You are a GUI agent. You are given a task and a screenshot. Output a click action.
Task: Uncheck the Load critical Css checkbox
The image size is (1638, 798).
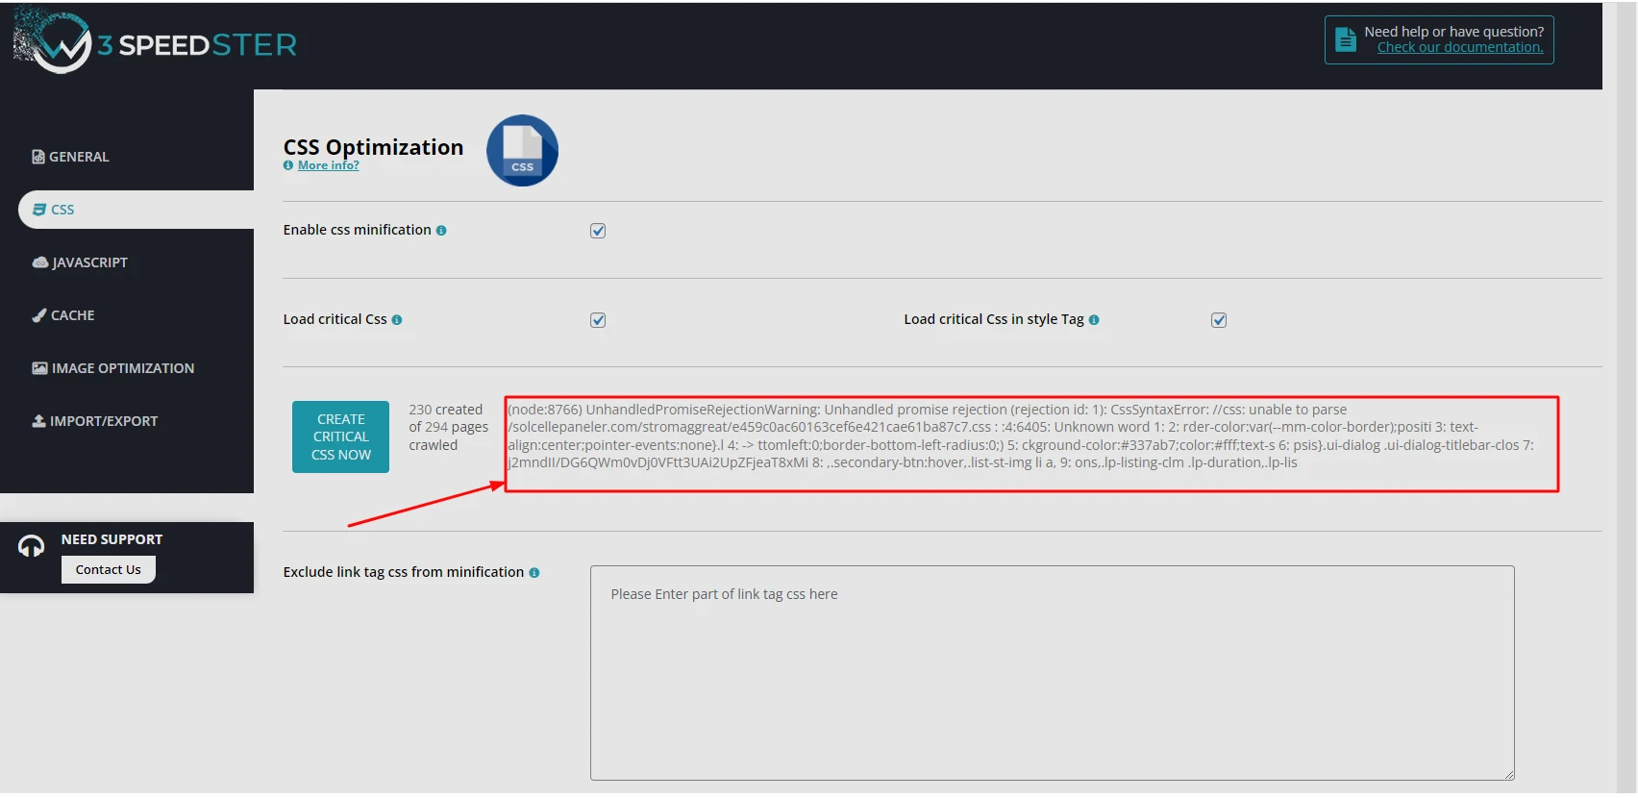coord(598,320)
